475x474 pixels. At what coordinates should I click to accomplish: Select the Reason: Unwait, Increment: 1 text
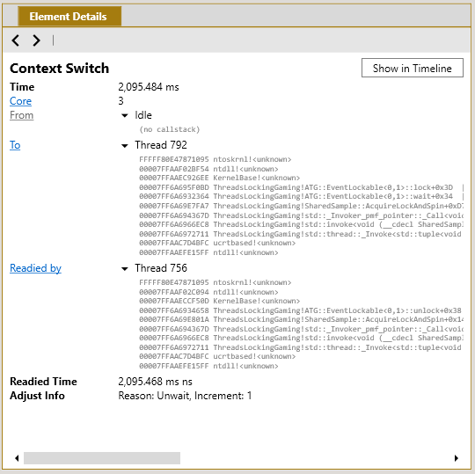point(185,396)
